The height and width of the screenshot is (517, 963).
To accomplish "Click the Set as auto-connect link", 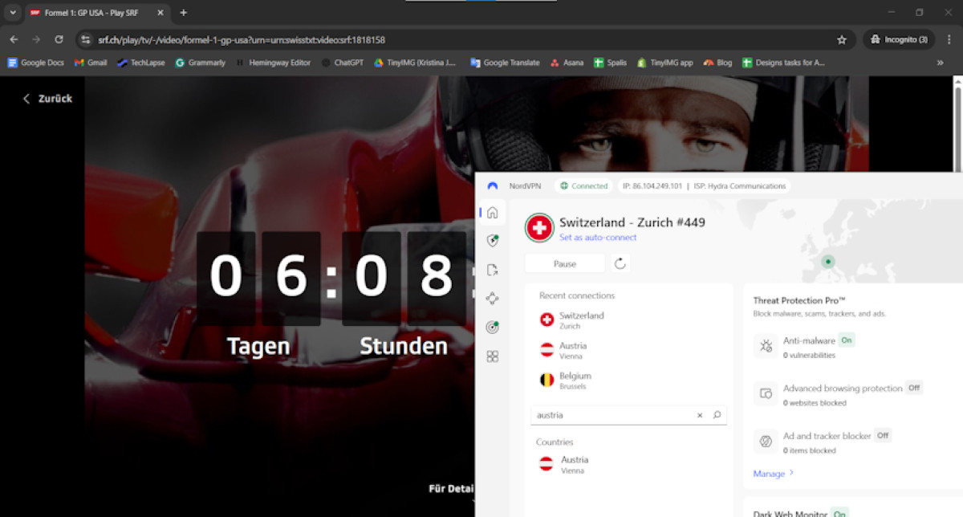I will [598, 238].
